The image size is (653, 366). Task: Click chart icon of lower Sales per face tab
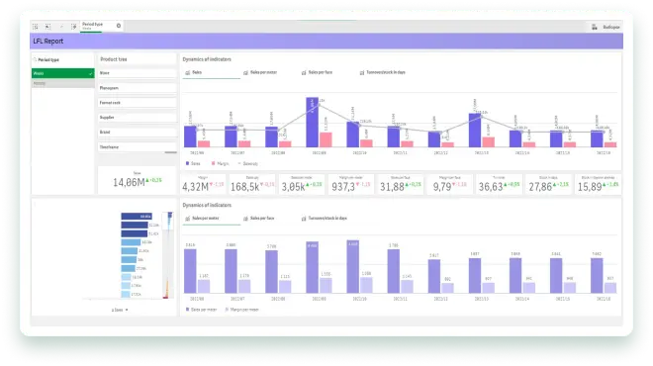point(245,219)
